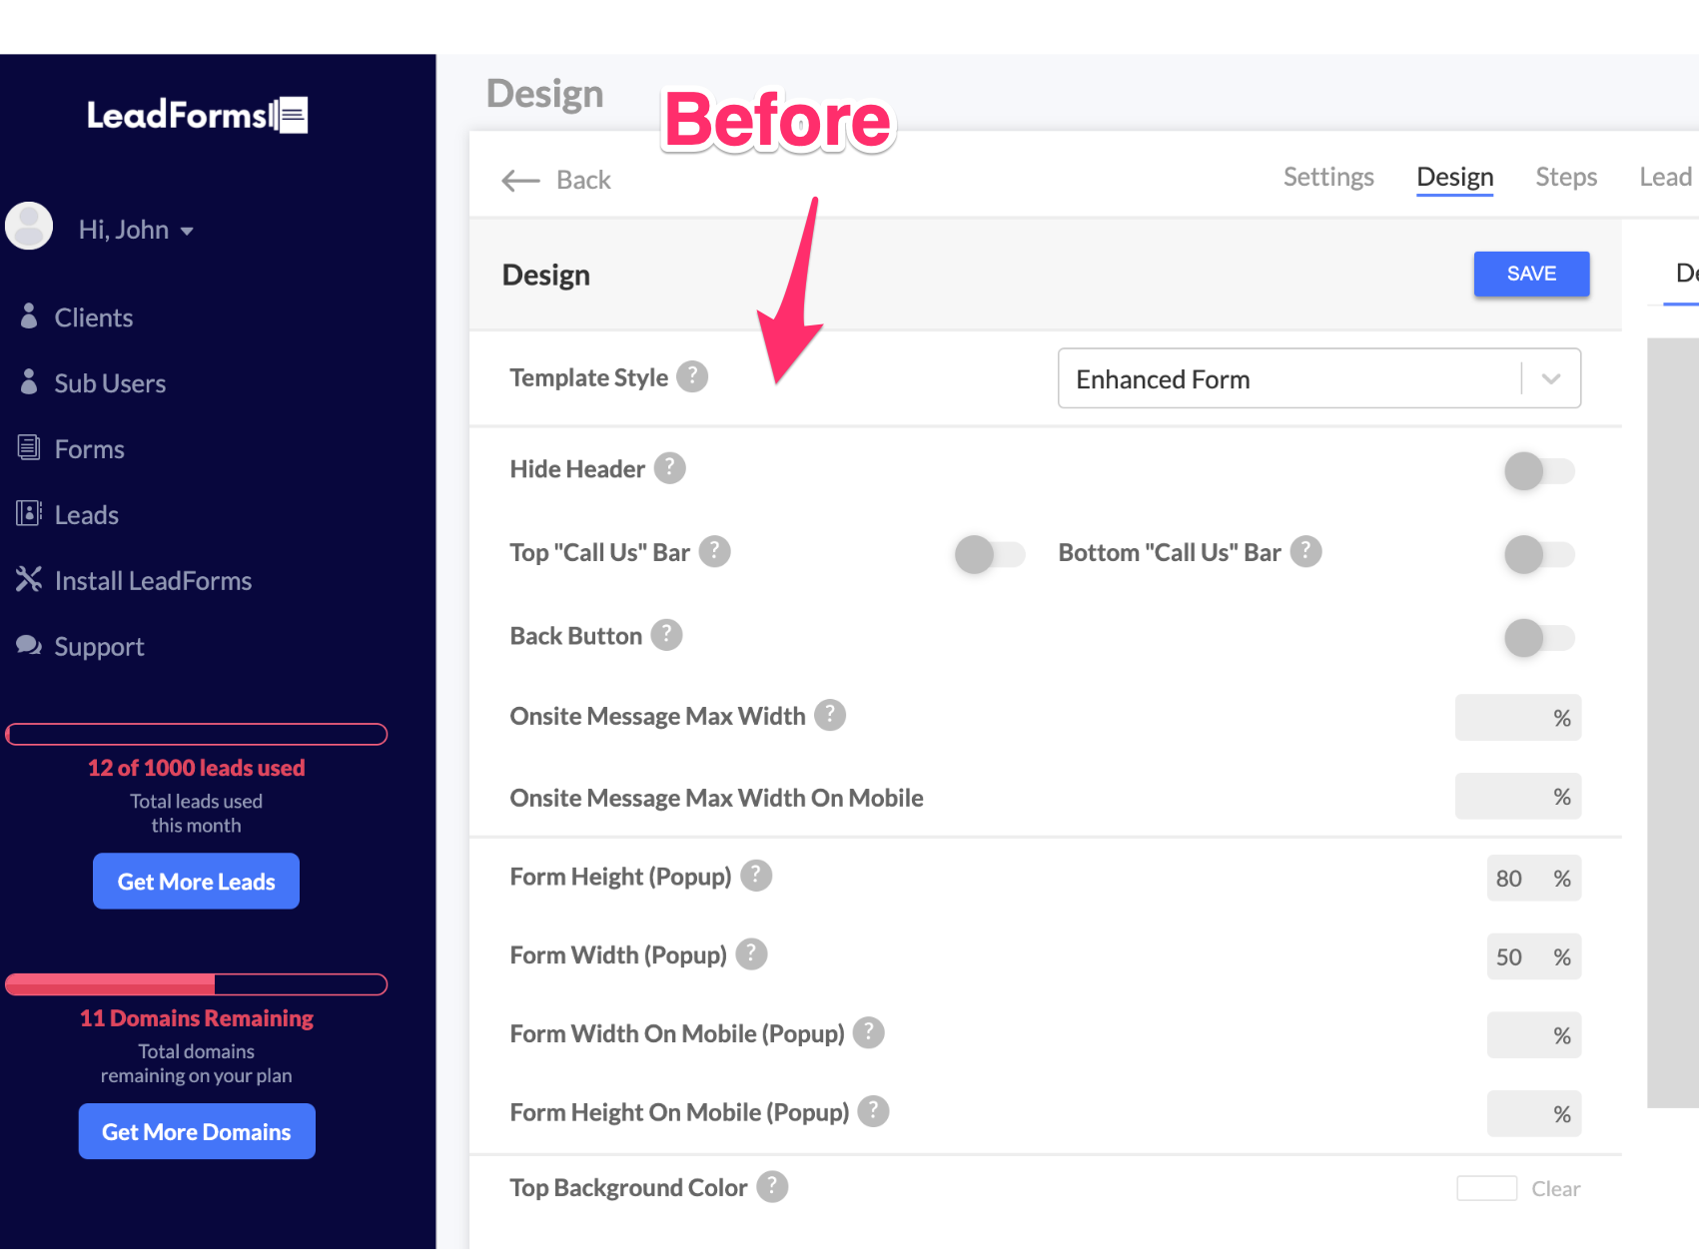Click the Install LeadForms tools icon

tap(29, 579)
